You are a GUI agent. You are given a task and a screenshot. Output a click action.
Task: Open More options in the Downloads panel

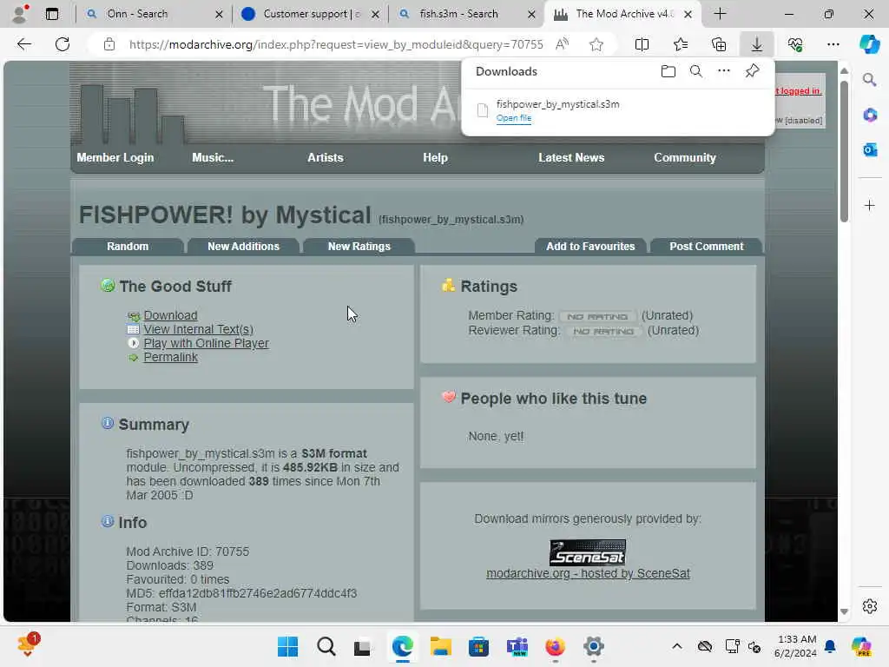point(724,71)
